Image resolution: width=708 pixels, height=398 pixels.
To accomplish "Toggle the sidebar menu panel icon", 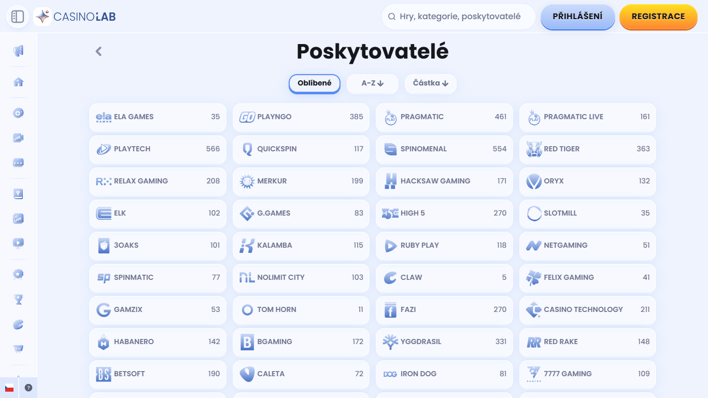I will (x=18, y=17).
